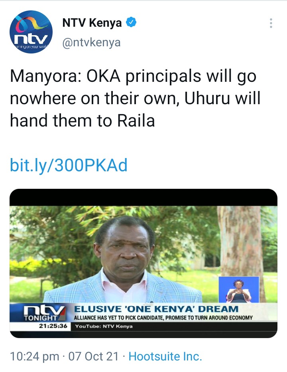Click the sign language interpreter inset
The width and height of the screenshot is (287, 372).
tap(239, 289)
